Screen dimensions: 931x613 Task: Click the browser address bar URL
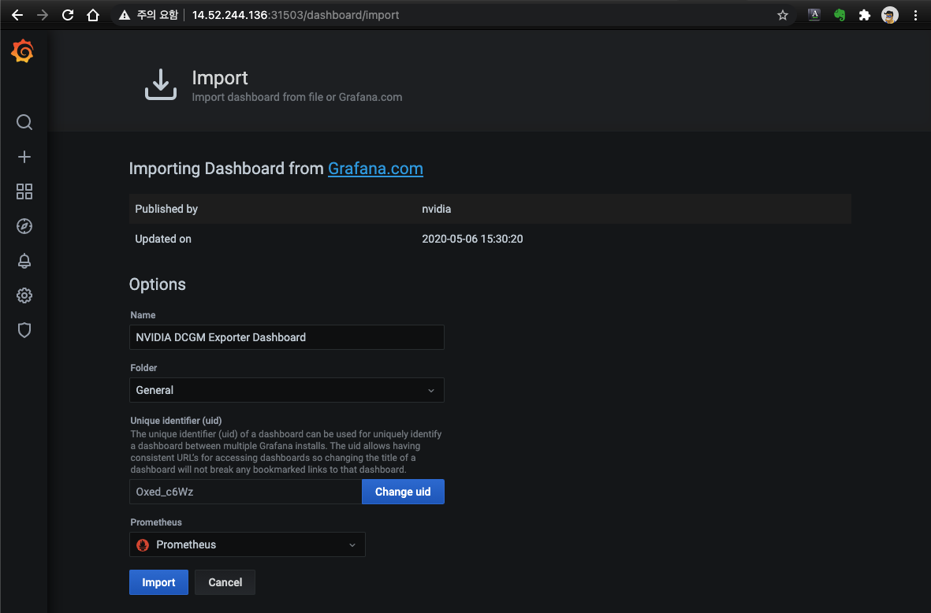coord(295,16)
